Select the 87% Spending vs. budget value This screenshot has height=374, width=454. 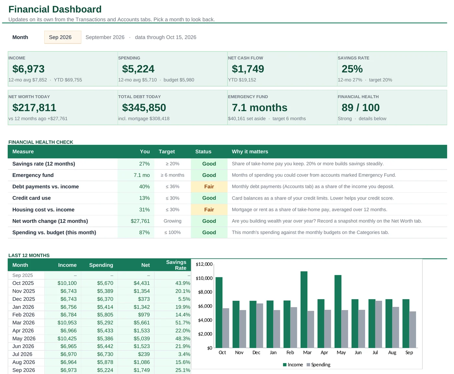tap(145, 232)
